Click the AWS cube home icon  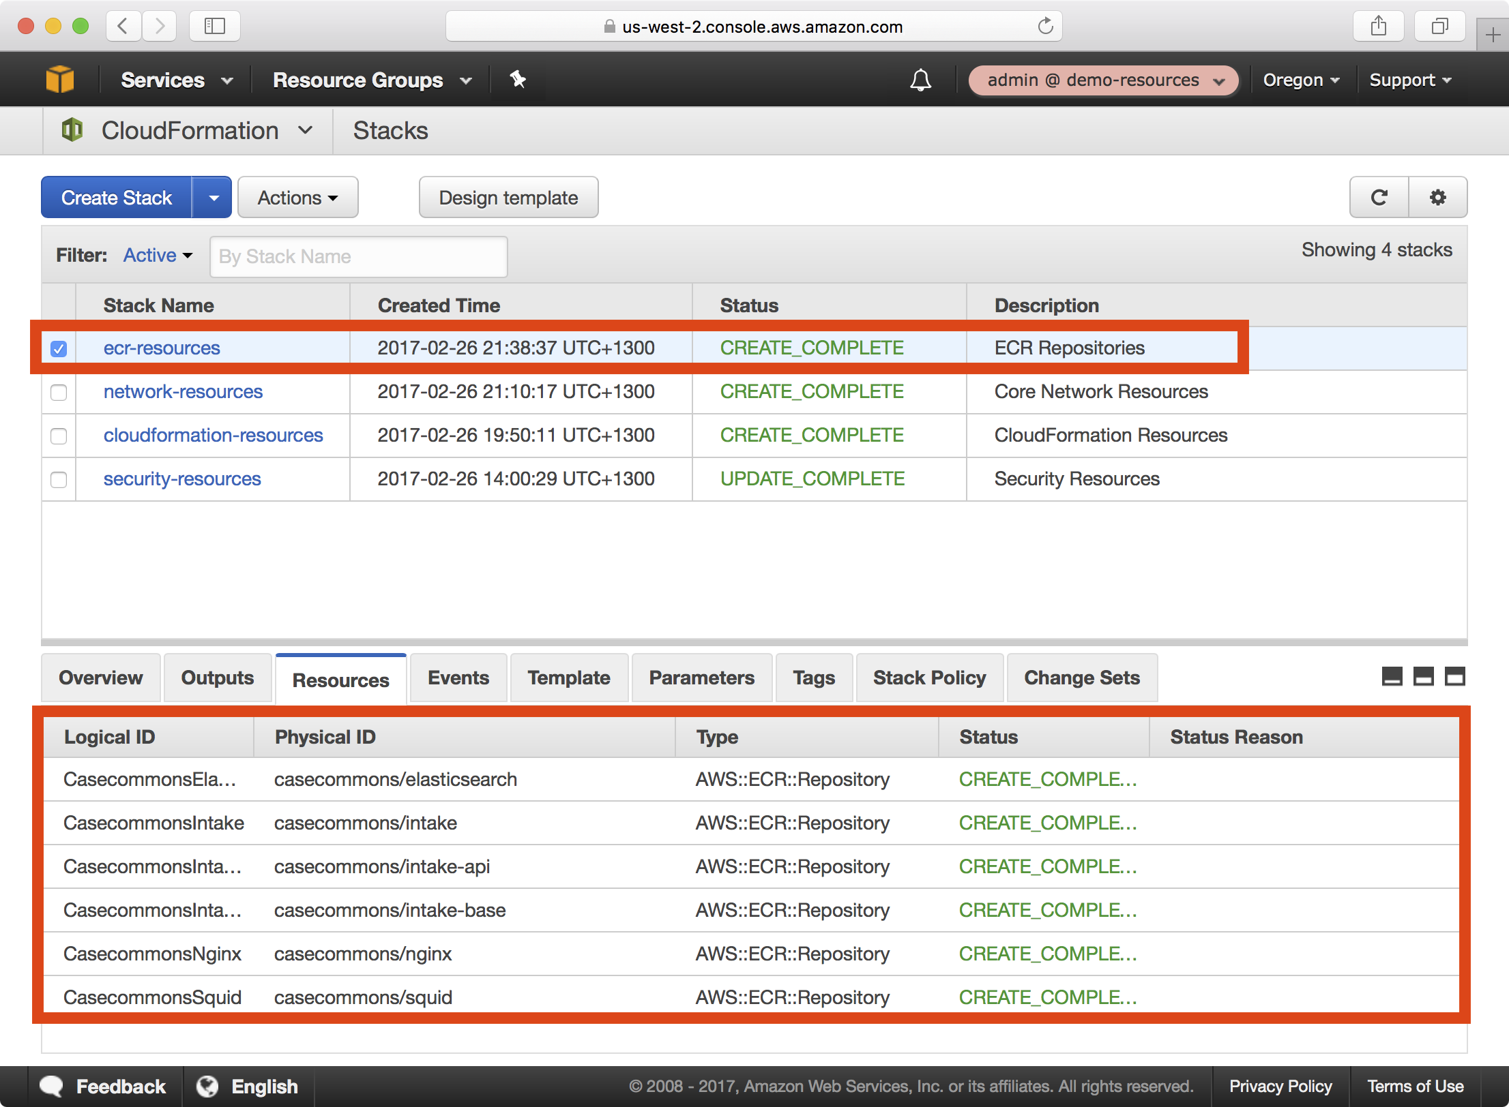(x=60, y=80)
